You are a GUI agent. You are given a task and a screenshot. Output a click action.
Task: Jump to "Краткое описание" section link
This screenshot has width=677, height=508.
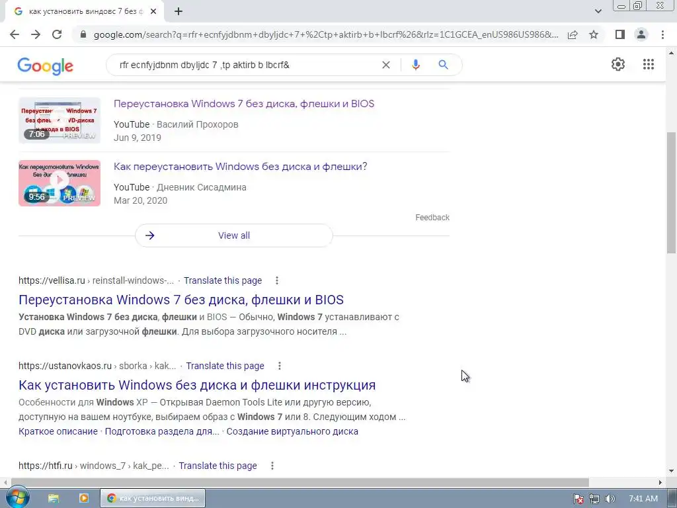[x=58, y=431]
